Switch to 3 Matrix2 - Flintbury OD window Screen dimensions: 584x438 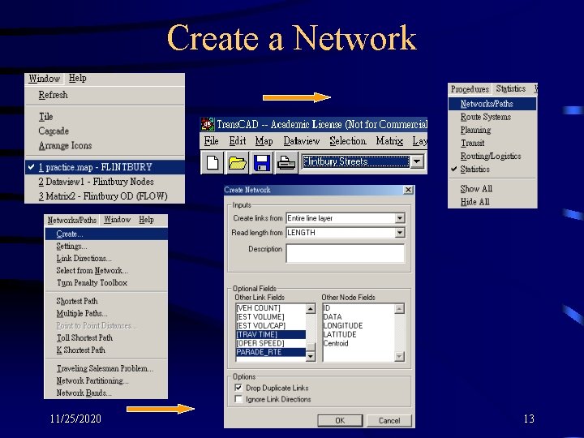tap(105, 196)
